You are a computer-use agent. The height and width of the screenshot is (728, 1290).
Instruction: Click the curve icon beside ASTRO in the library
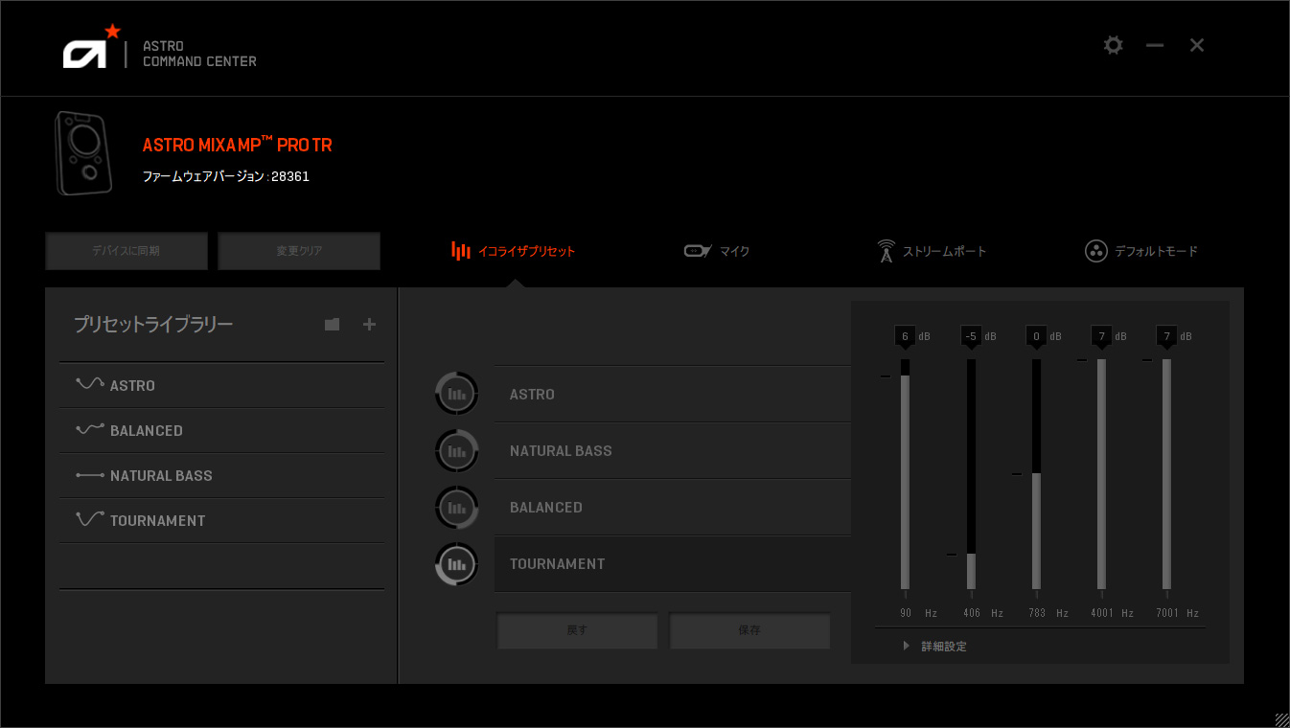[x=89, y=384]
